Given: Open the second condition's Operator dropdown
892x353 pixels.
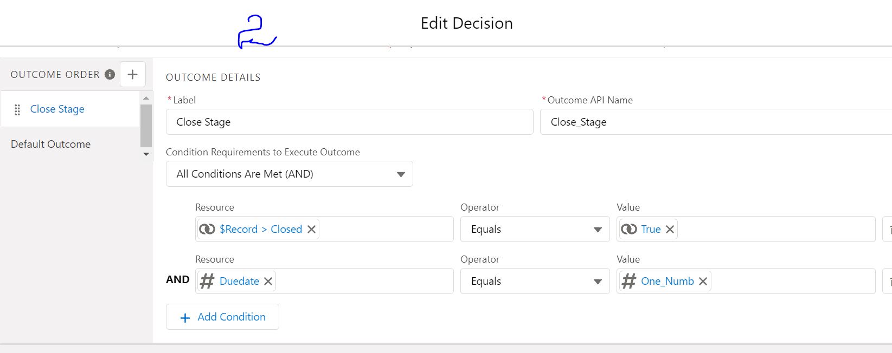Looking at the screenshot, I should coord(535,281).
